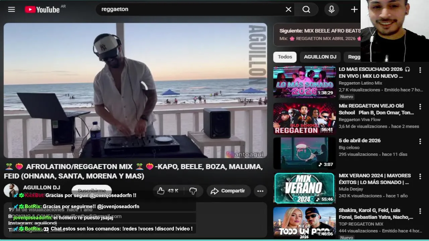This screenshot has width=429, height=241.
Task: Open the AGUILLON DJ channel name link
Action: click(x=42, y=187)
